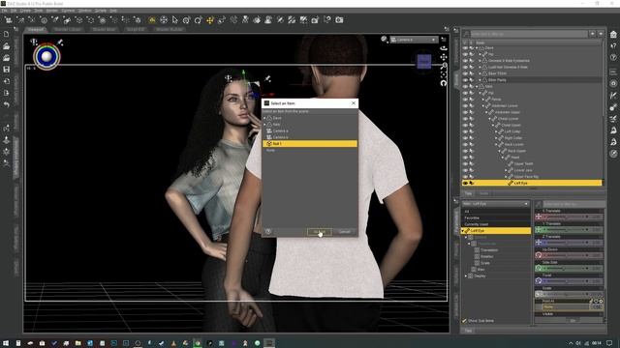Click the Scene pane search field
Viewport: 620px width, 348px height.
(x=529, y=35)
